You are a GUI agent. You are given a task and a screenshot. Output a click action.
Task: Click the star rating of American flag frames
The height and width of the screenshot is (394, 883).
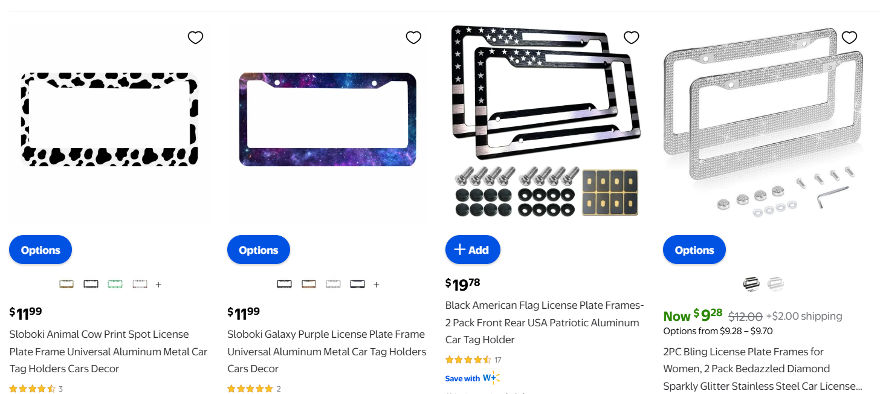click(468, 360)
